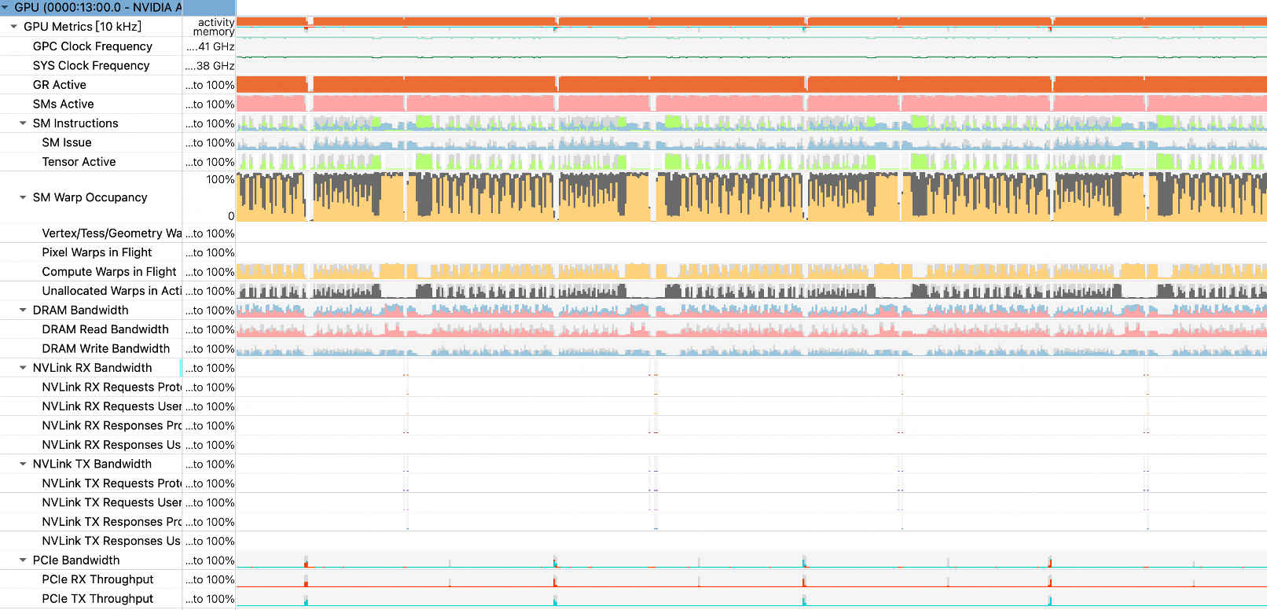Click the SM Warp Occupancy graph
Image resolution: width=1267 pixels, height=610 pixels.
tap(751, 197)
